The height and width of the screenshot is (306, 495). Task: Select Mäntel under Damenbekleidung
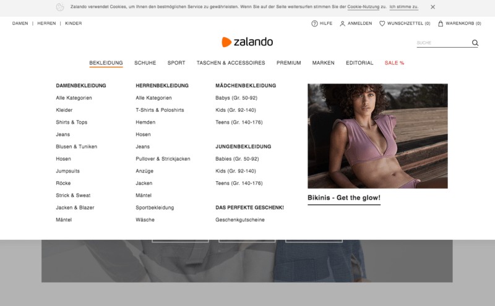click(64, 220)
